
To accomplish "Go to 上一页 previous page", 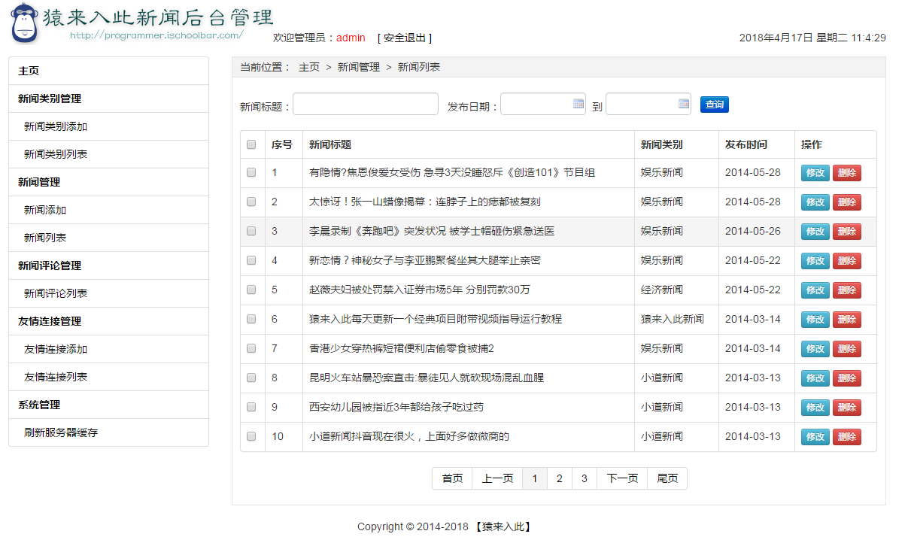I will point(497,478).
